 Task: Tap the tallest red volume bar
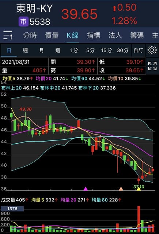[x=139, y=219]
